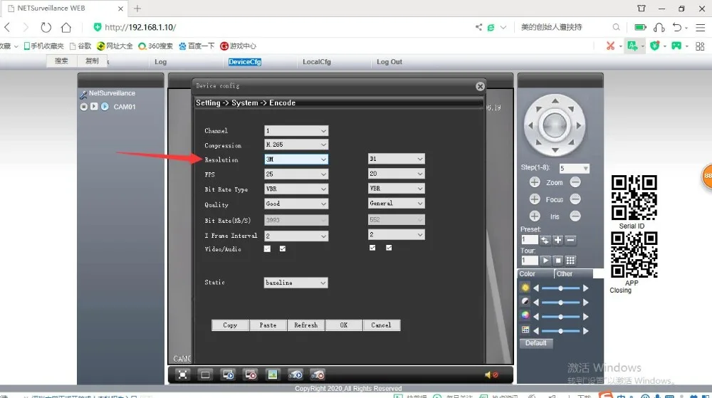The width and height of the screenshot is (712, 398).
Task: Open the main stream FPS 25 dropdown
Action: pos(296,174)
